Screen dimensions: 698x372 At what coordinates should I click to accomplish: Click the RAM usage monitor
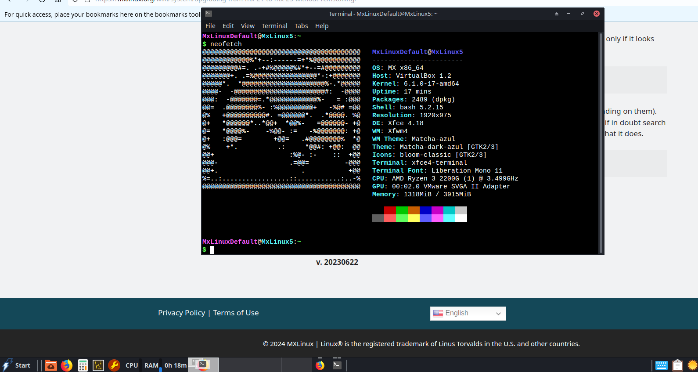click(153, 365)
